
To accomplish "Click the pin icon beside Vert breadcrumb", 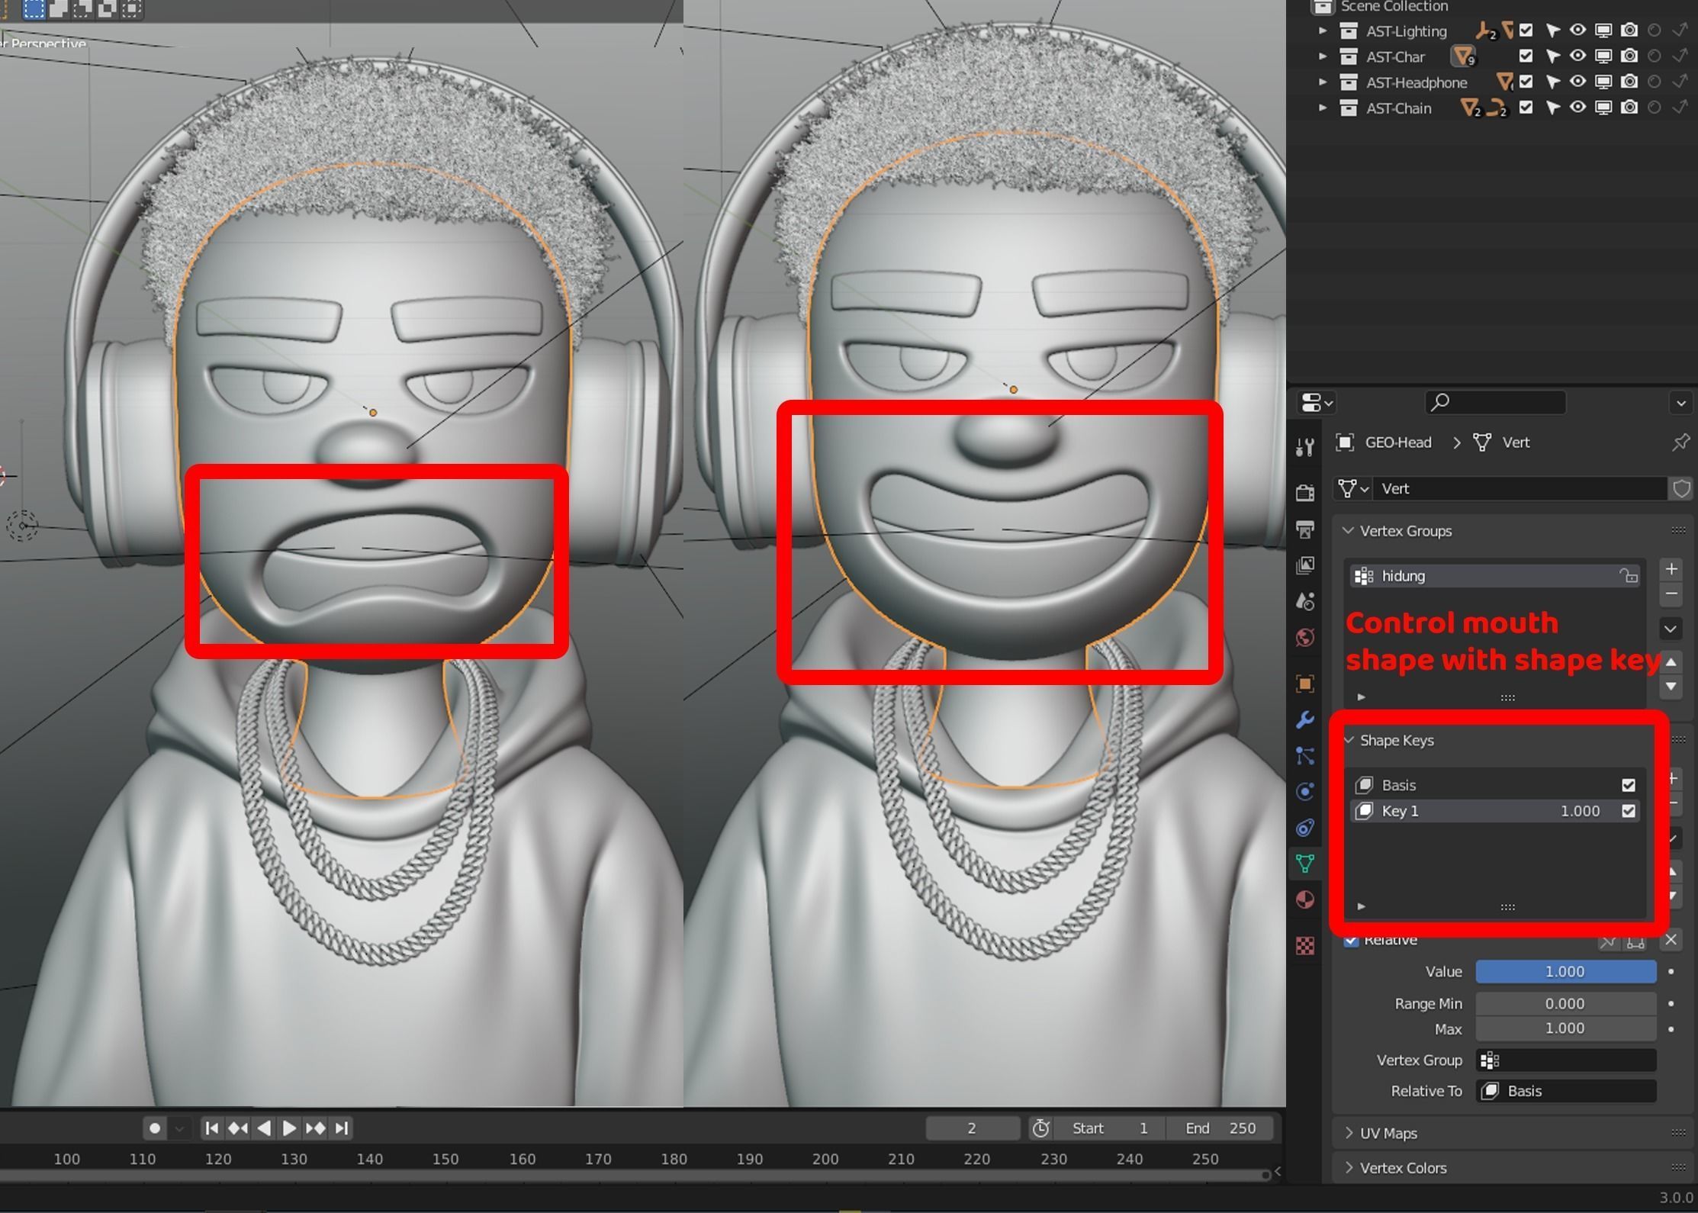I will click(1680, 442).
